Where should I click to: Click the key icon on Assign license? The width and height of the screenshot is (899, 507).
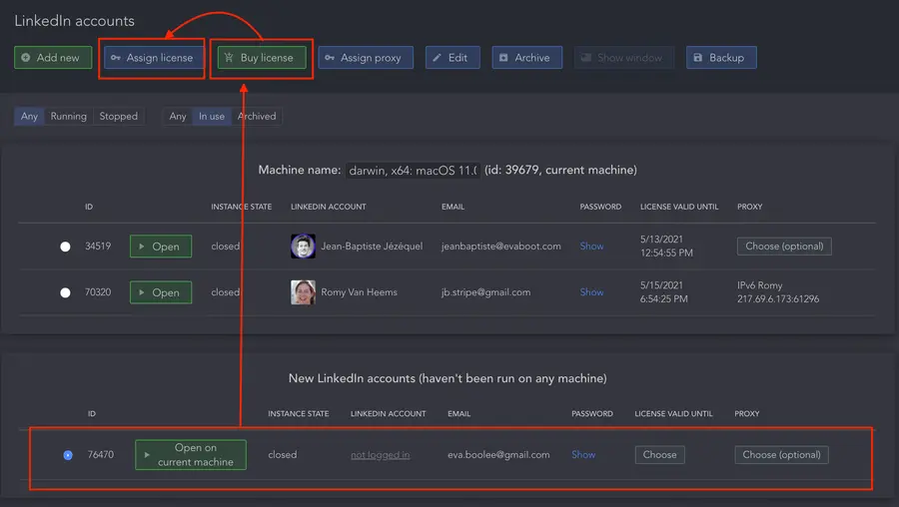tap(115, 57)
